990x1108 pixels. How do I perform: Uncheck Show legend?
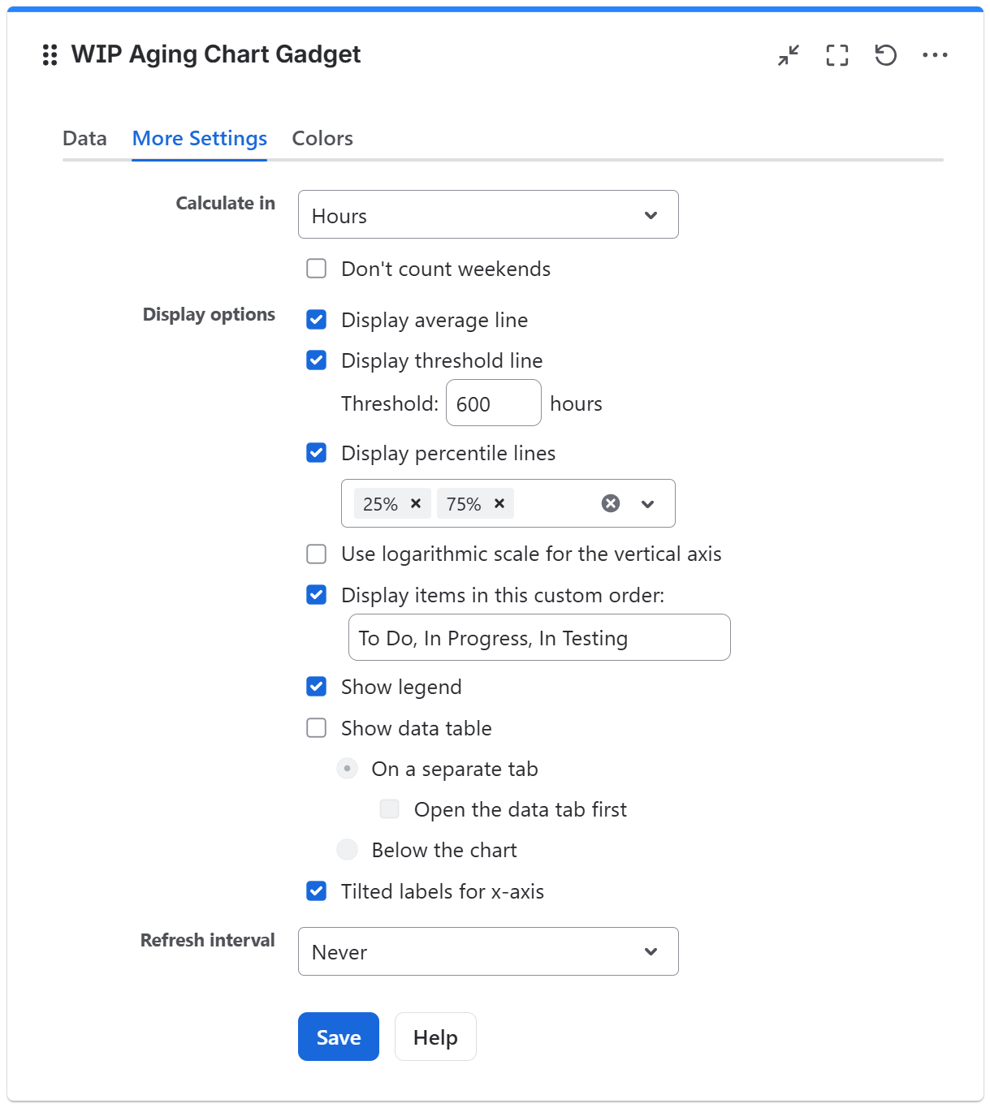coord(317,687)
